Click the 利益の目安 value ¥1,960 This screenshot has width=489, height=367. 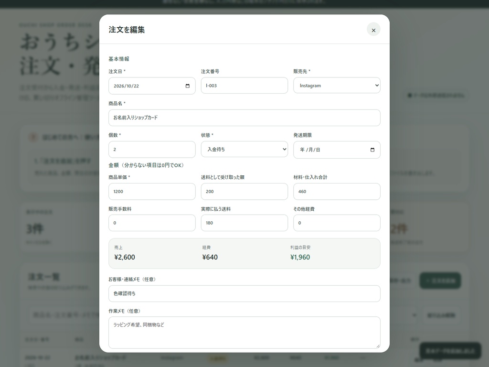coord(300,257)
